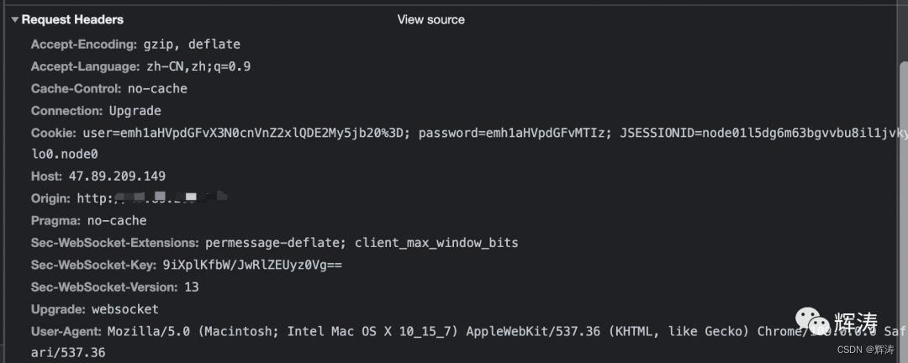908x363 pixels.
Task: Select the Request Headers section title
Action: 72,19
